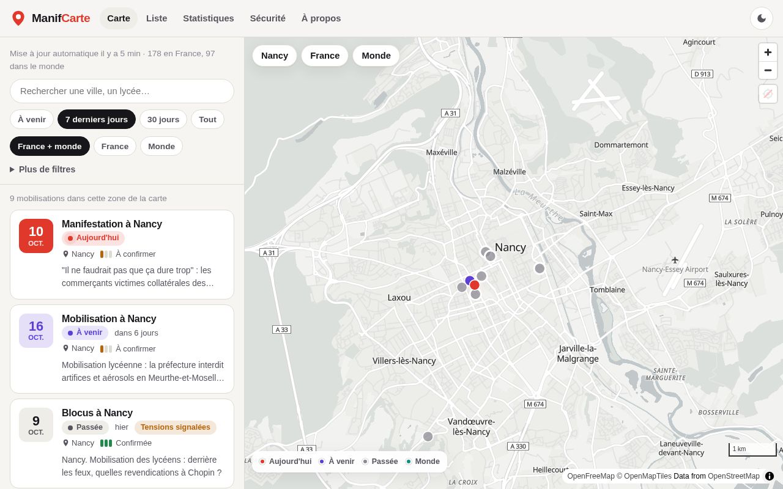Select the France + monde scope filter
The width and height of the screenshot is (783, 489).
[x=50, y=146]
